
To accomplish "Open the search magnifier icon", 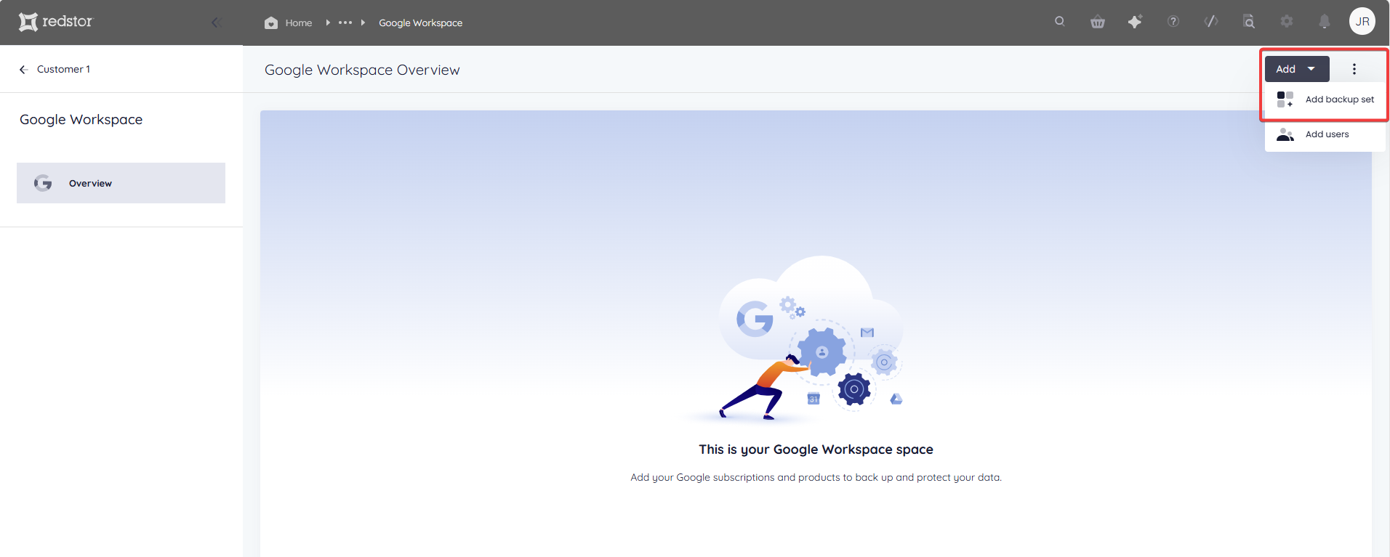I will pyautogui.click(x=1060, y=21).
